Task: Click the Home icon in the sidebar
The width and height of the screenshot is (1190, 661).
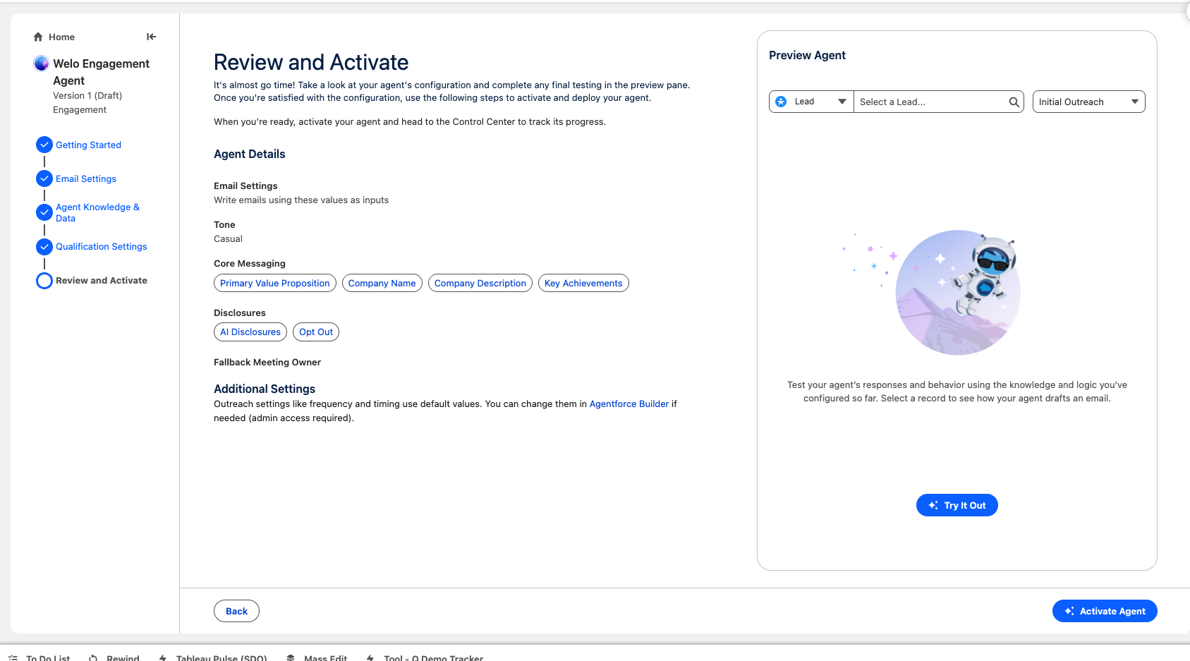Action: [x=38, y=37]
